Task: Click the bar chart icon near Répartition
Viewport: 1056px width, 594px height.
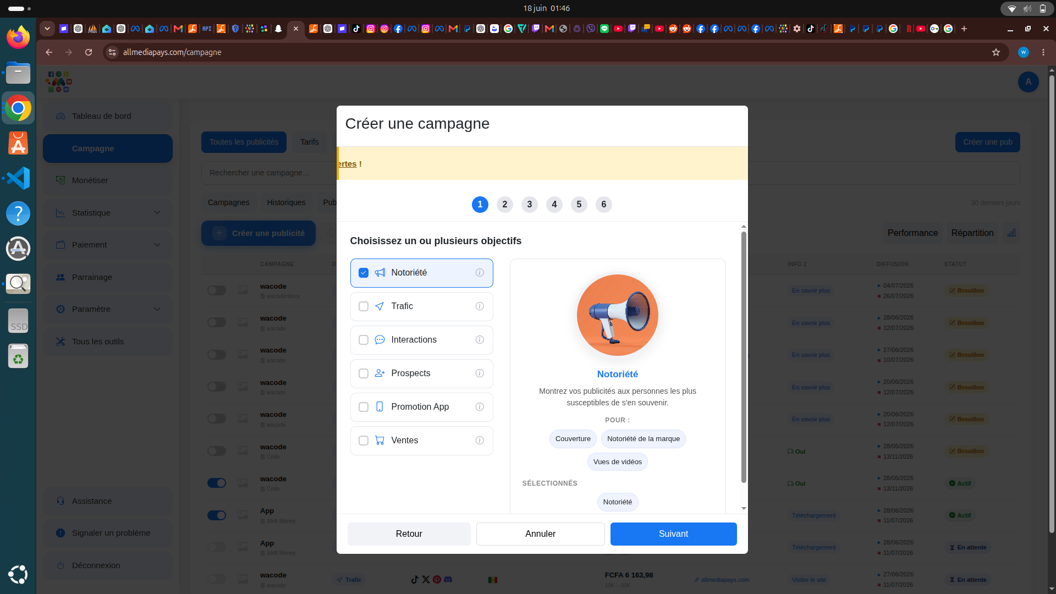Action: click(1011, 233)
